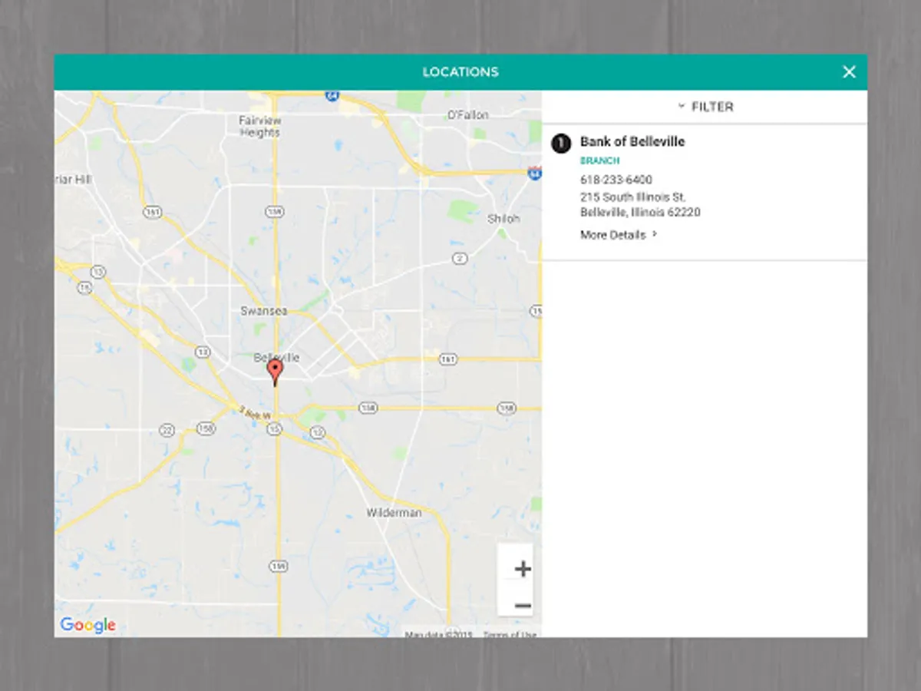Click the address 215 South Illinois St.
The image size is (921, 691).
tap(633, 197)
